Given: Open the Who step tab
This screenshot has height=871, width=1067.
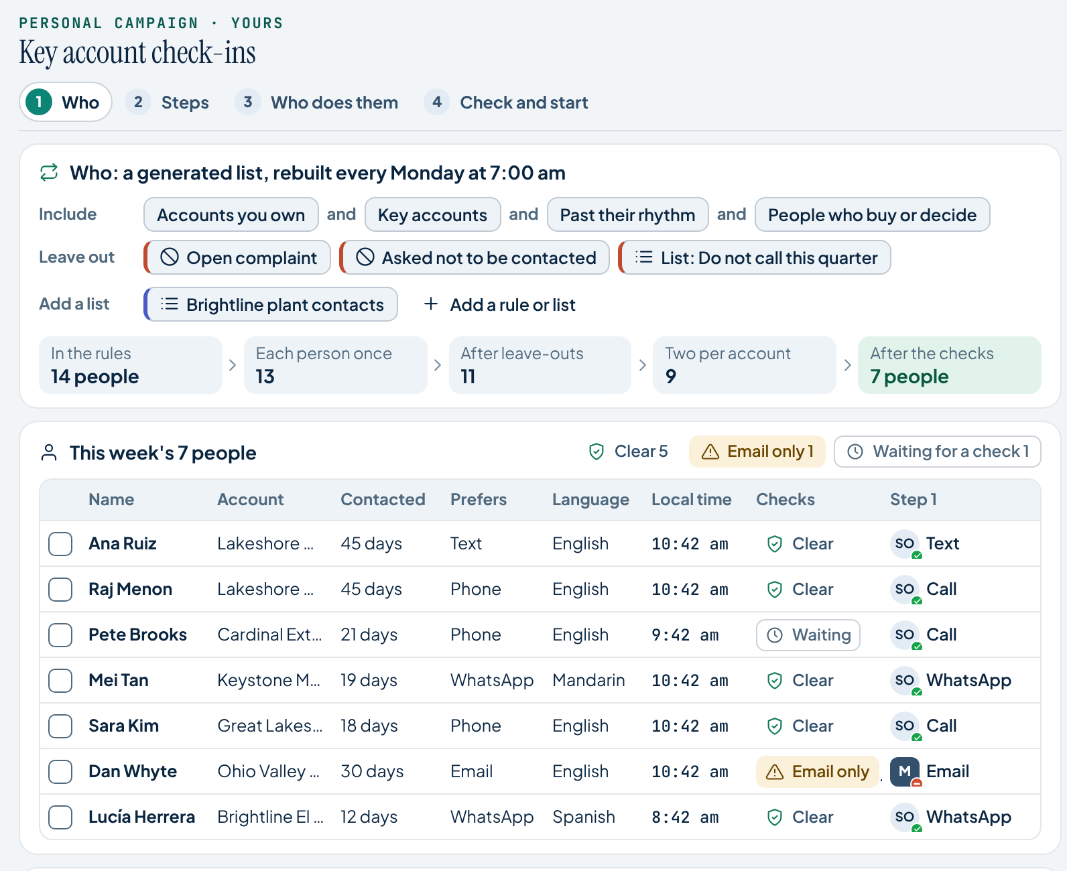Looking at the screenshot, I should 66,102.
